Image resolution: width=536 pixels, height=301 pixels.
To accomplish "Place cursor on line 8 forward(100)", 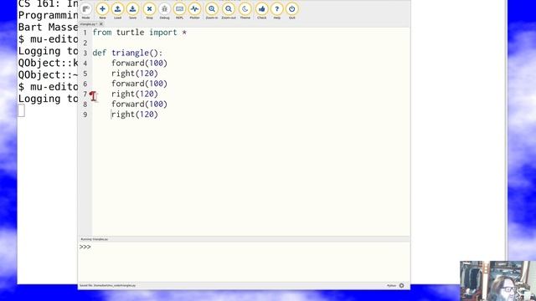I will (139, 104).
